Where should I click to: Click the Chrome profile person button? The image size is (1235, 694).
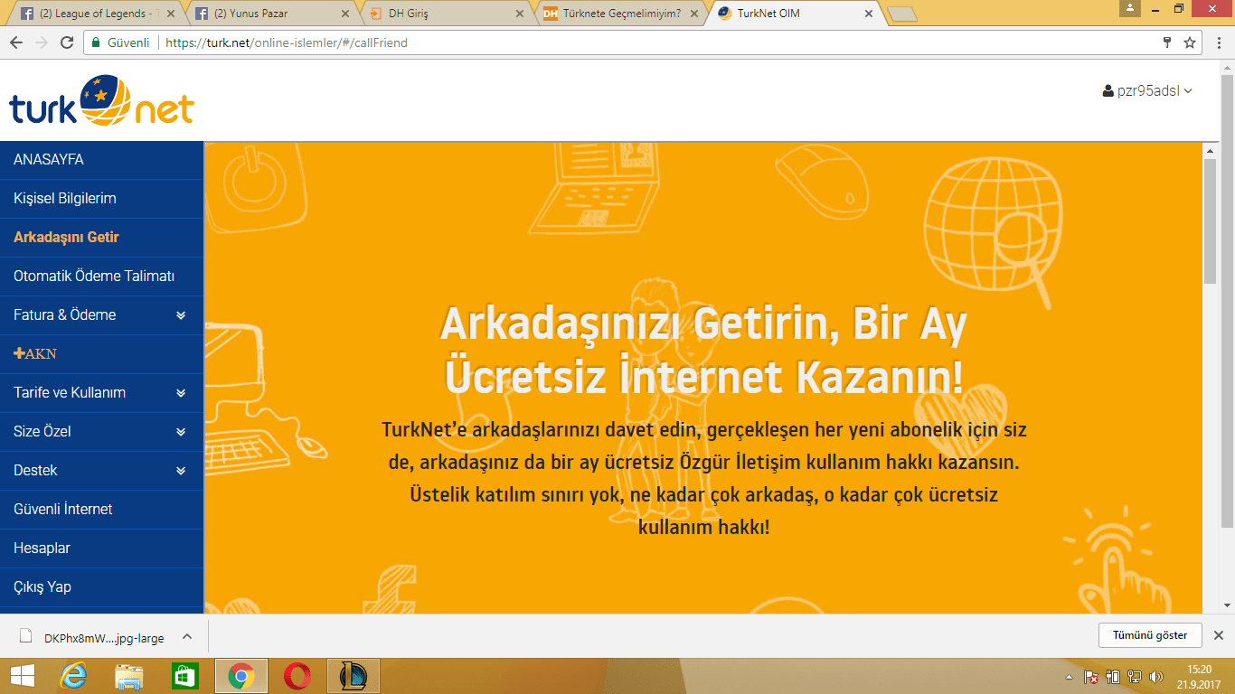click(x=1130, y=8)
